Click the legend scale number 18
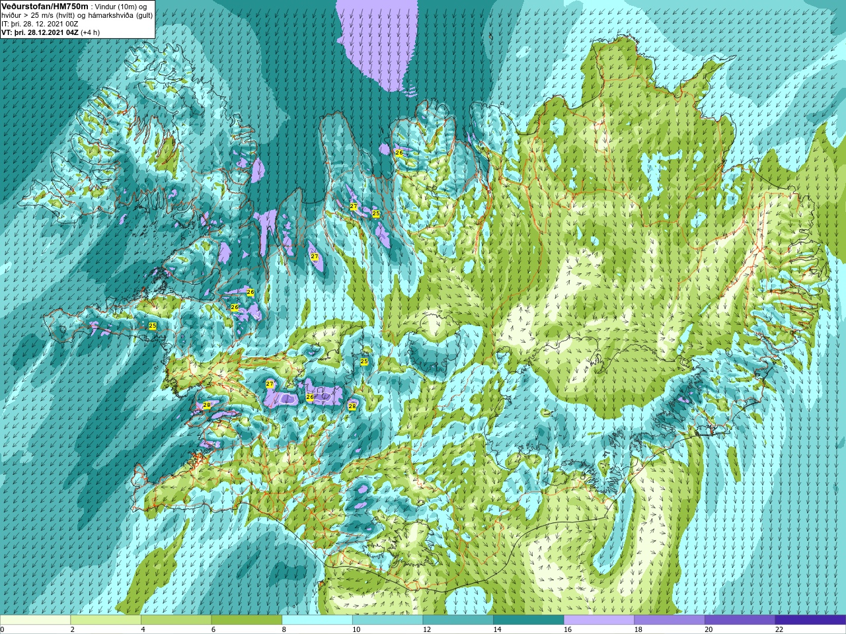Screen dimensions: 846x634 click(638, 629)
